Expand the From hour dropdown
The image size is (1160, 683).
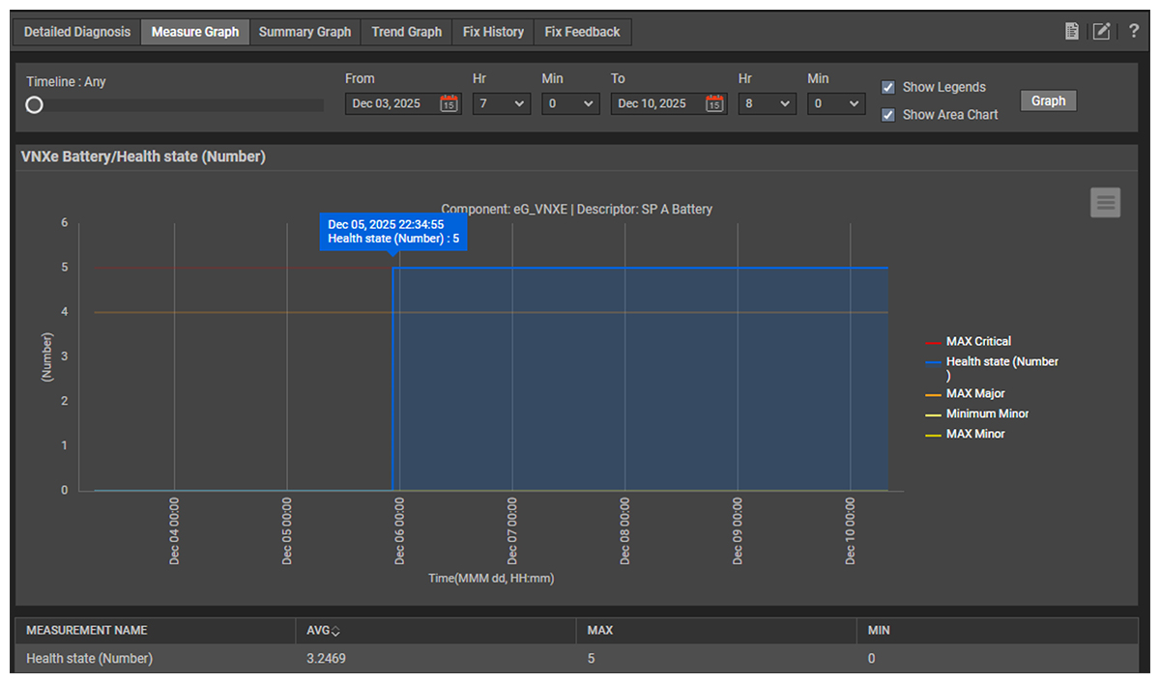[x=501, y=103]
